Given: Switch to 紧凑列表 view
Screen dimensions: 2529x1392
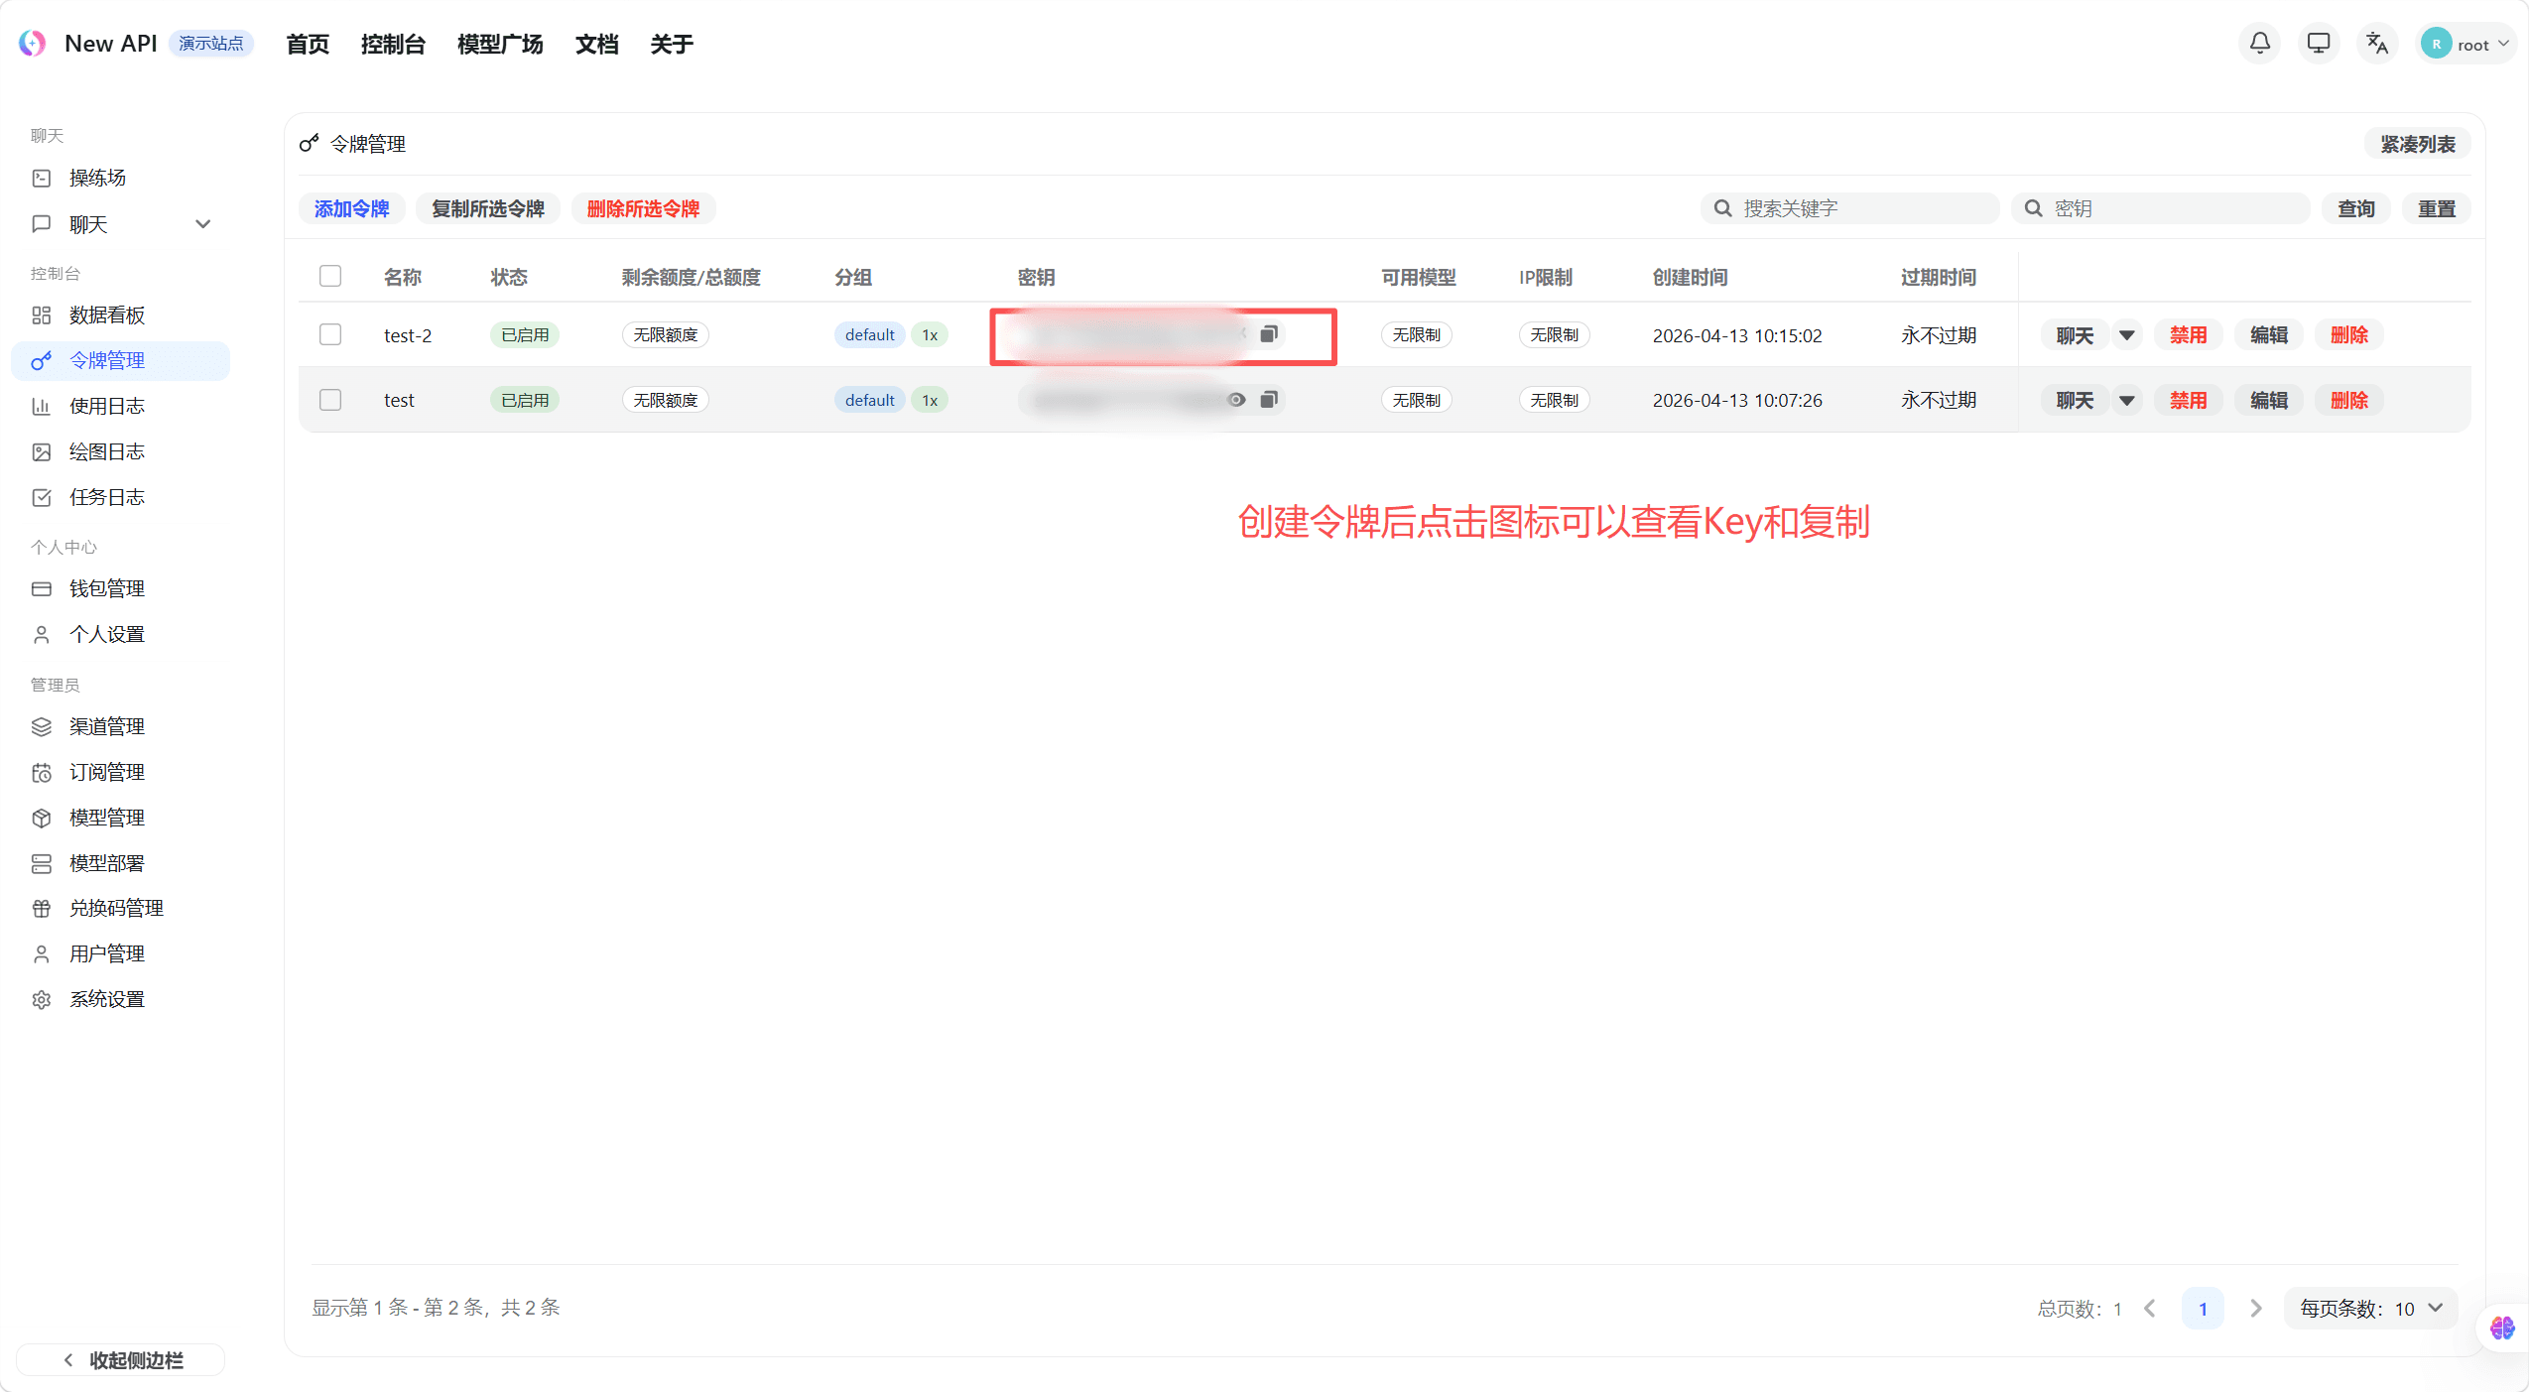Looking at the screenshot, I should [x=2418, y=143].
